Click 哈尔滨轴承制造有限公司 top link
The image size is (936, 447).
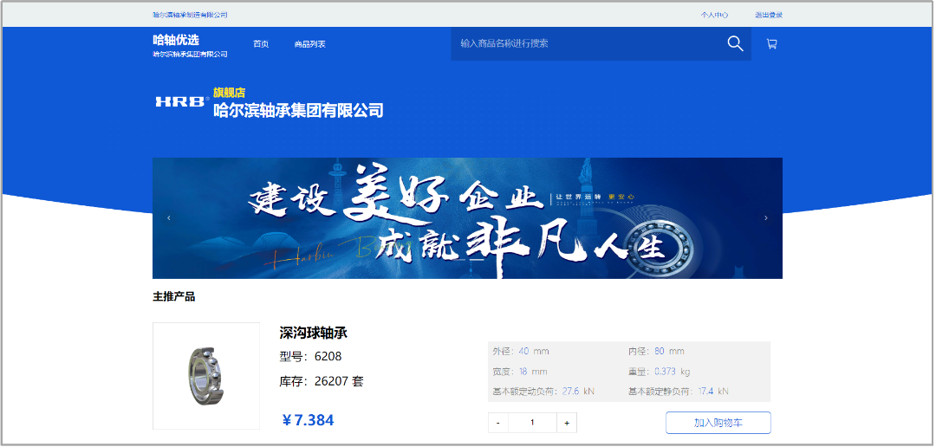pyautogui.click(x=190, y=15)
